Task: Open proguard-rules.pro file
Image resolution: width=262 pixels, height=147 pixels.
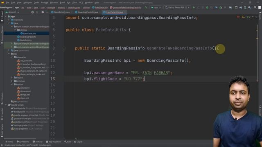Action: 30,119
